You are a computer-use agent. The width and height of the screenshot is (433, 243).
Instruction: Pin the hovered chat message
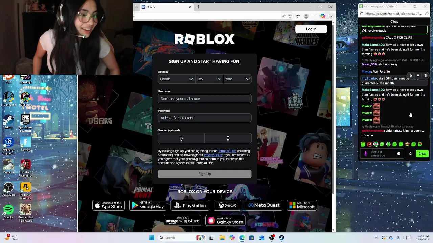(x=418, y=76)
